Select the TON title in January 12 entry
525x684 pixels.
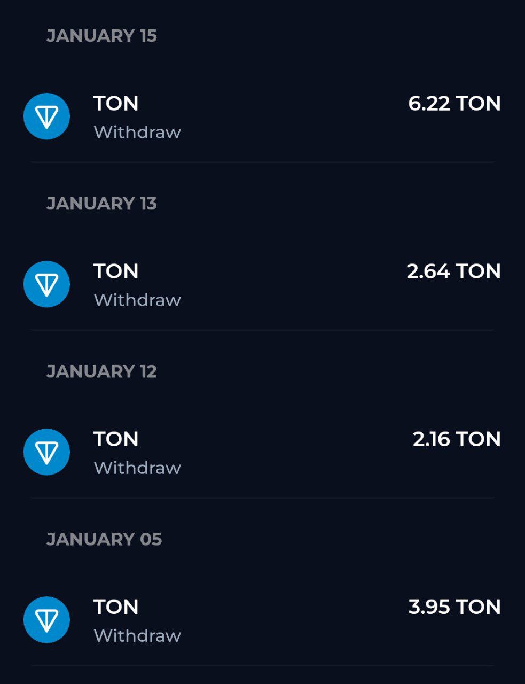(x=116, y=439)
